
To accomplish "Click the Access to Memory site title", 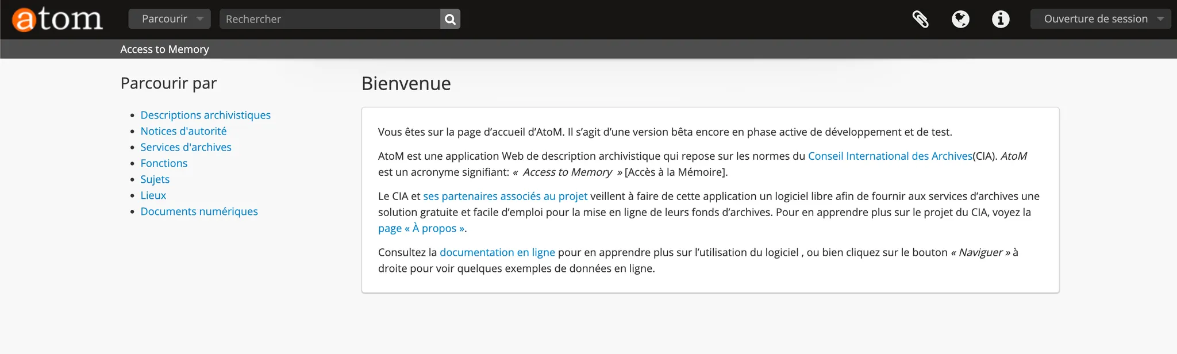I will [x=164, y=49].
